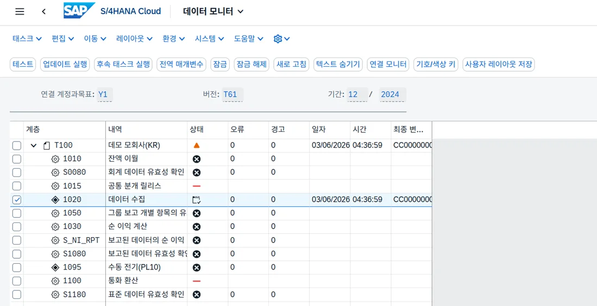Click the status X icon for 잔액 이월
The height and width of the screenshot is (306, 597).
197,159
